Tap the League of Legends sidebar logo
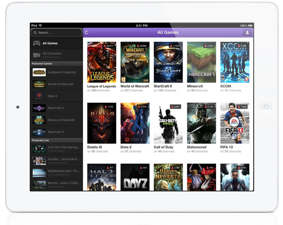Screen dimensions: 283x225 [39, 72]
